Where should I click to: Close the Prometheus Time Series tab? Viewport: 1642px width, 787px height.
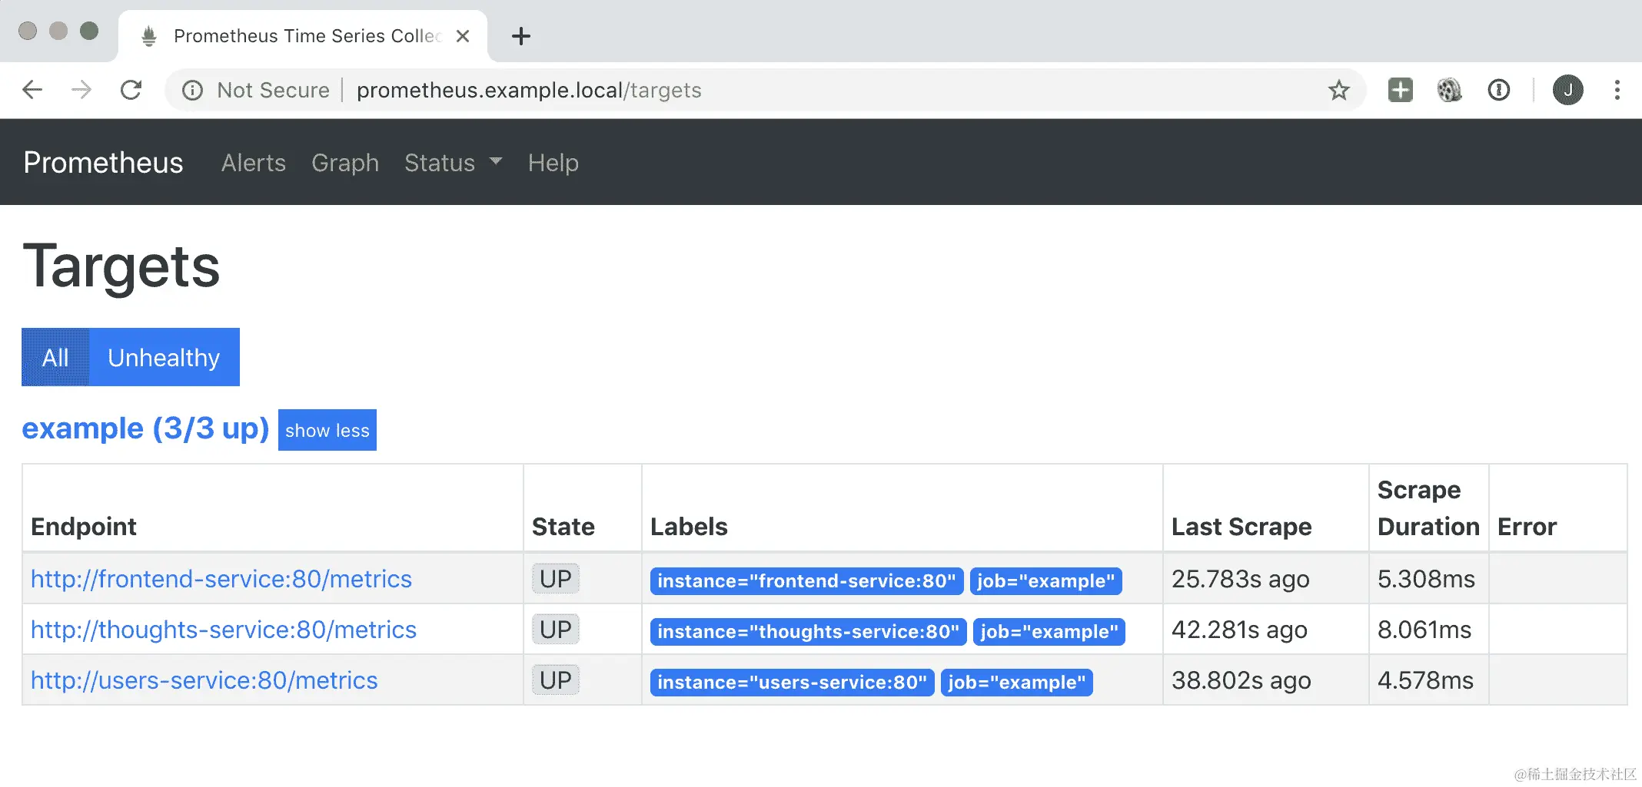pos(463,36)
